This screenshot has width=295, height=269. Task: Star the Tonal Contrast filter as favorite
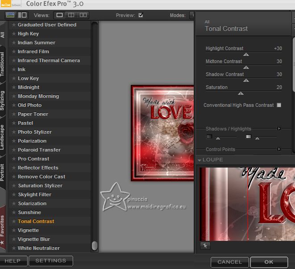pyautogui.click(x=14, y=221)
